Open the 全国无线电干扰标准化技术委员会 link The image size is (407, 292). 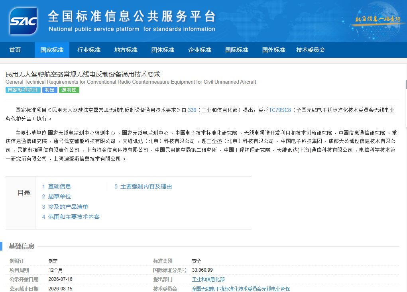[x=241, y=289]
